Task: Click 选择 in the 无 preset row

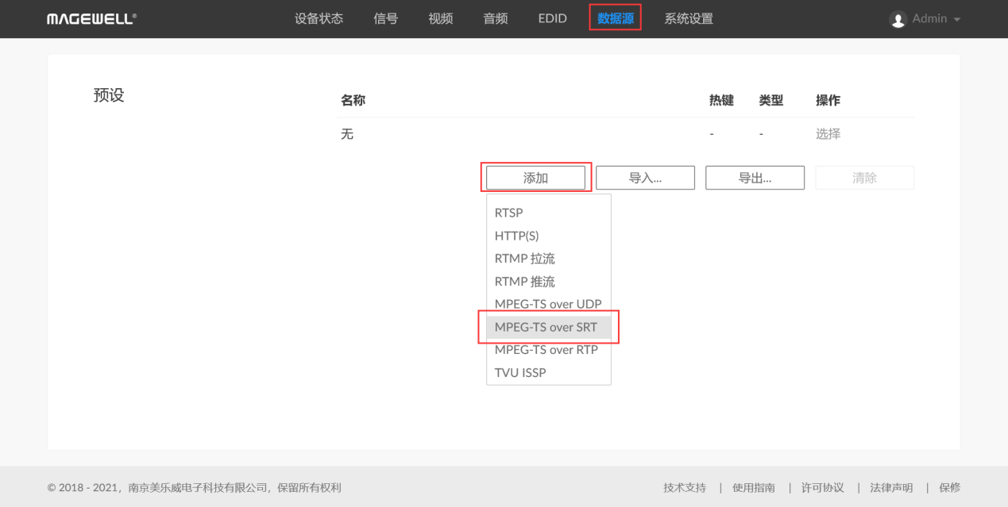Action: (828, 134)
